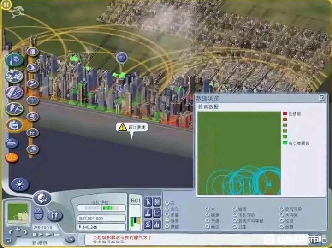Collapse the 数据浏览 data view panel
The image size is (332, 248).
tap(321, 98)
